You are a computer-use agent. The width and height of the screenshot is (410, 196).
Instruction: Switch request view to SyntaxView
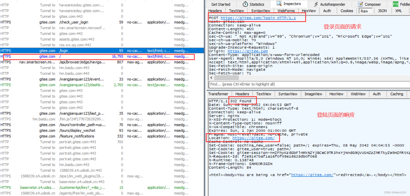[261, 11]
